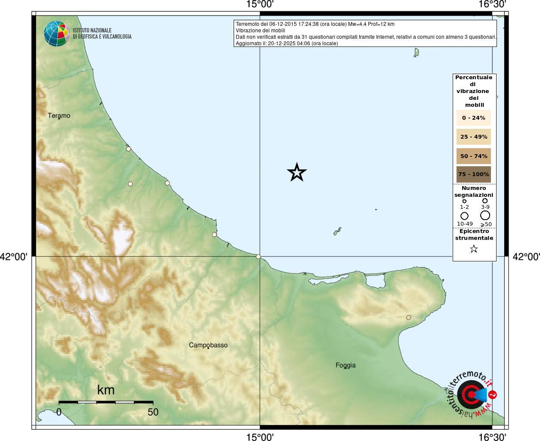The image size is (540, 441).
Task: Select the 3-9 reports circle symbol
Action: (485, 201)
